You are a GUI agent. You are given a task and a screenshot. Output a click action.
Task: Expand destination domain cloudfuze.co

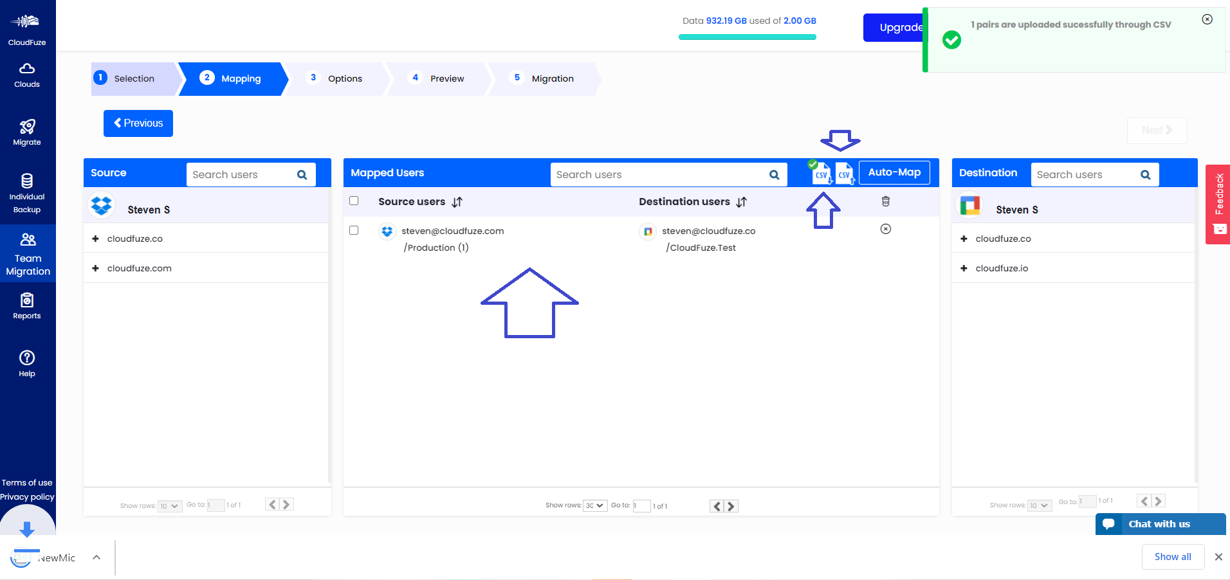tap(964, 239)
